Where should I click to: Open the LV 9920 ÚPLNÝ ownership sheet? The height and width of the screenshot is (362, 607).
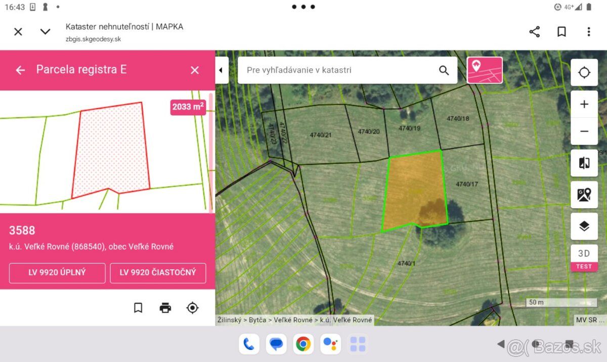pos(57,273)
